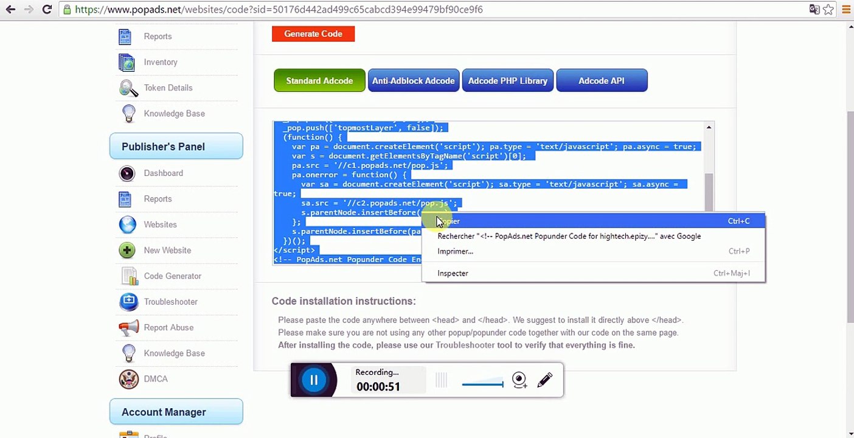Click the Dashboard gauge icon

127,173
